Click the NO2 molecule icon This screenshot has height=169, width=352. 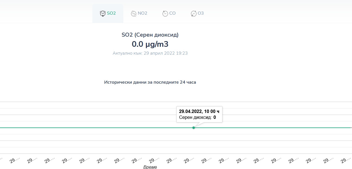pyautogui.click(x=134, y=14)
